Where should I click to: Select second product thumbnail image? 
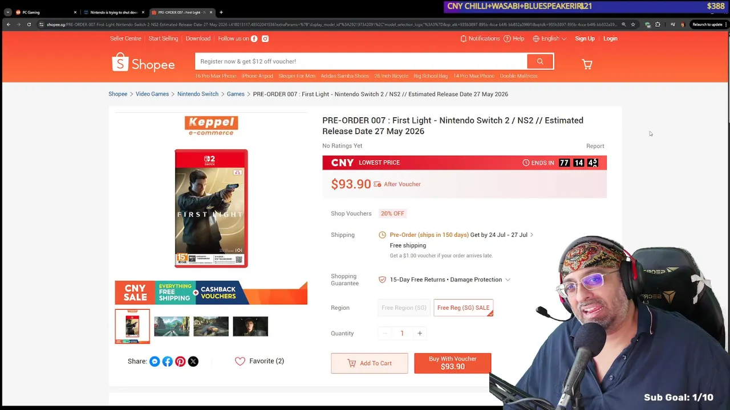[172, 326]
